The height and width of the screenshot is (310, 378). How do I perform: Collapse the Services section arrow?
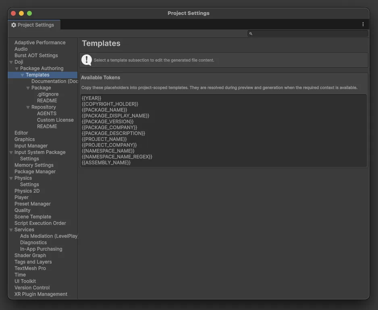coord(11,230)
